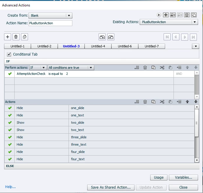Move condition down in IF toolbar

(196, 68)
